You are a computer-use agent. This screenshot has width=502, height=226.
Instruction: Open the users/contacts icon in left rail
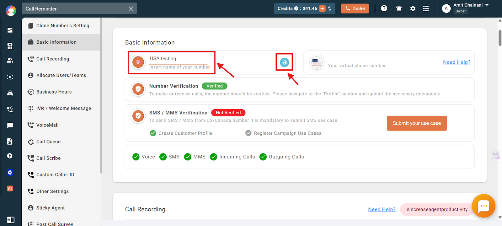pyautogui.click(x=10, y=60)
